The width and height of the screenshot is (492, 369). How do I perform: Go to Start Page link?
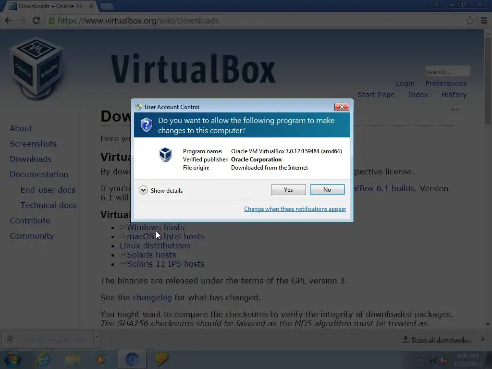click(x=376, y=95)
